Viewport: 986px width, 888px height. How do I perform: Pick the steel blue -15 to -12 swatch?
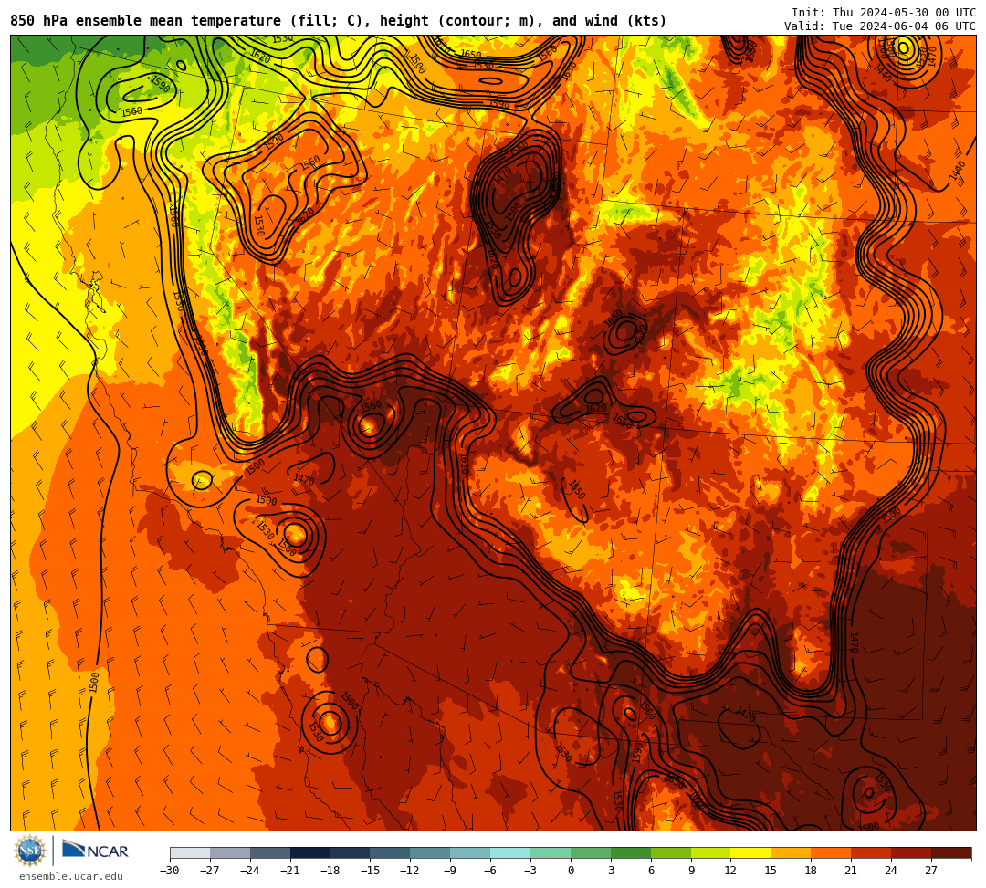point(391,852)
